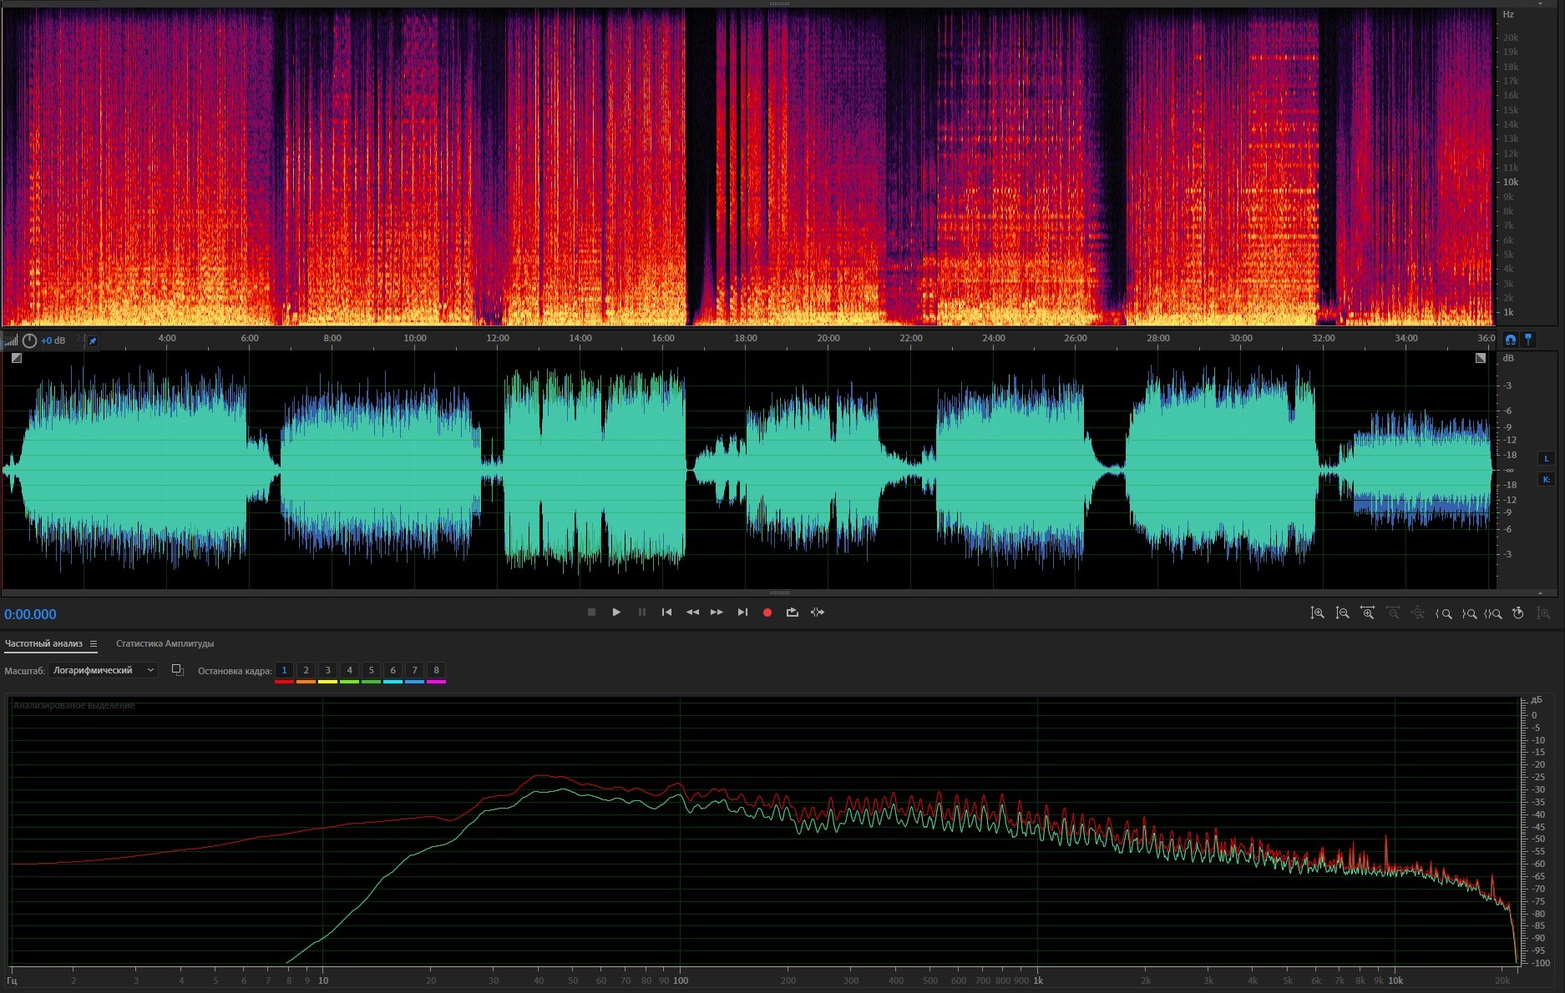Click the Fast Forward button
The image size is (1565, 993).
click(717, 612)
